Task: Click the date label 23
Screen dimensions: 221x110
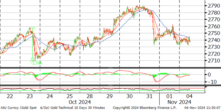Action: pyautogui.click(x=30, y=97)
